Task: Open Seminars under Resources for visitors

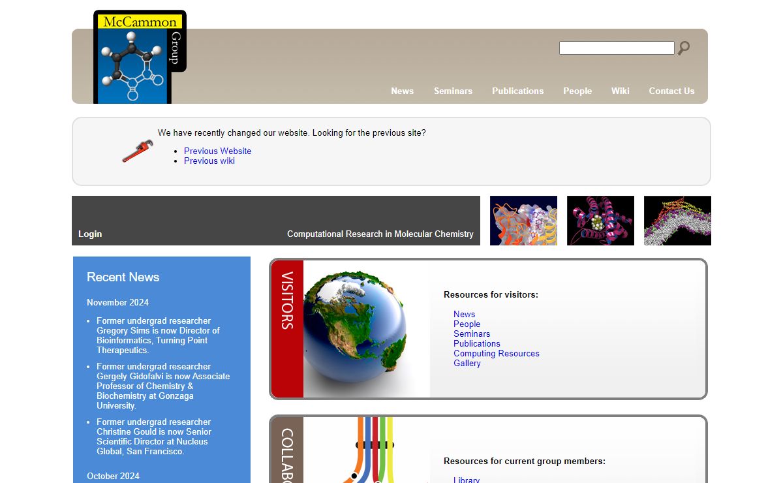Action: pos(472,334)
